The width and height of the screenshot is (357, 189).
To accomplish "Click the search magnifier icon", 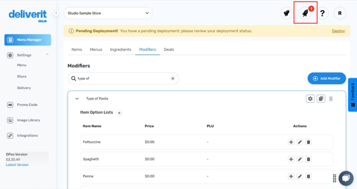I will click(x=74, y=78).
